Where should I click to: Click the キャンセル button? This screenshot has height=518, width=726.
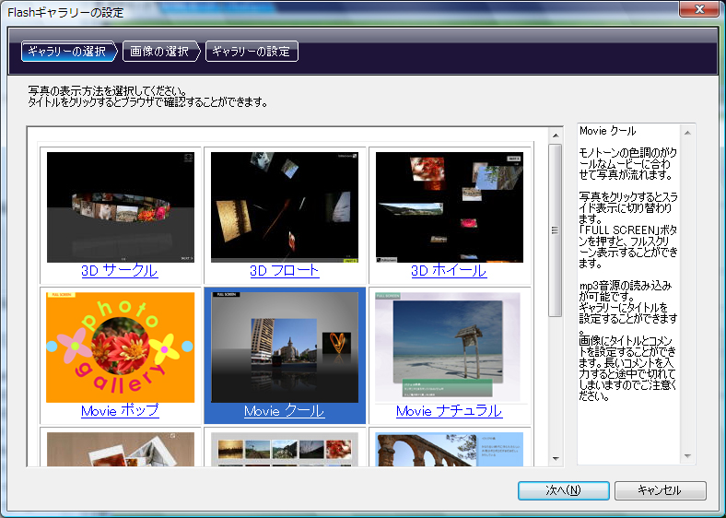point(660,490)
